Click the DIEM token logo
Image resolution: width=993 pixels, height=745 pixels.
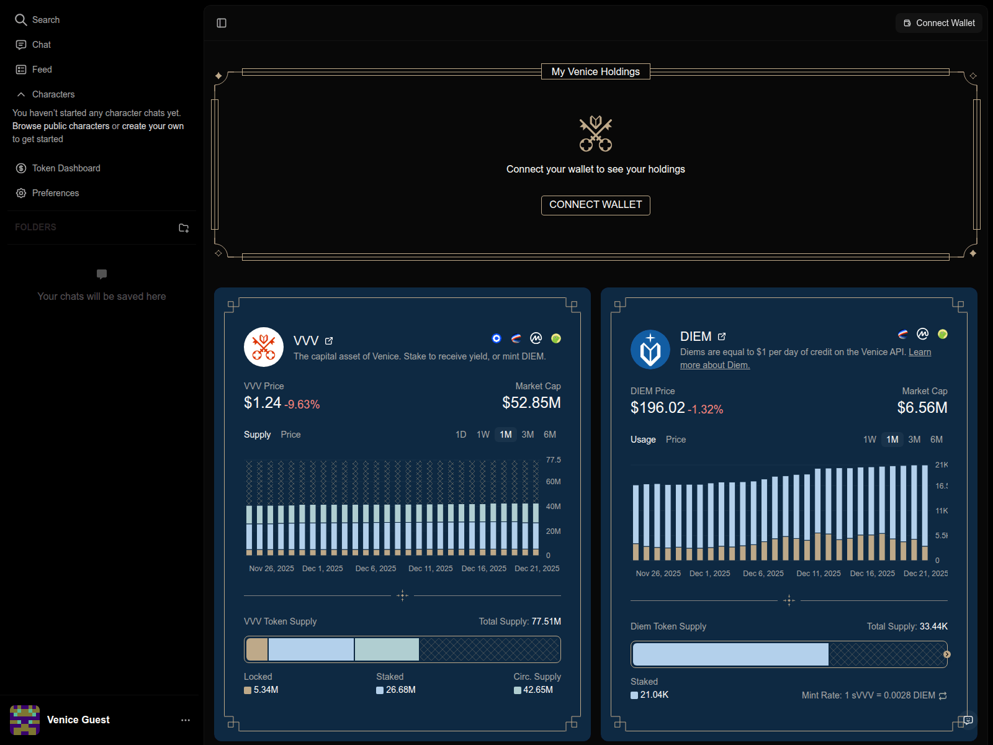click(650, 350)
